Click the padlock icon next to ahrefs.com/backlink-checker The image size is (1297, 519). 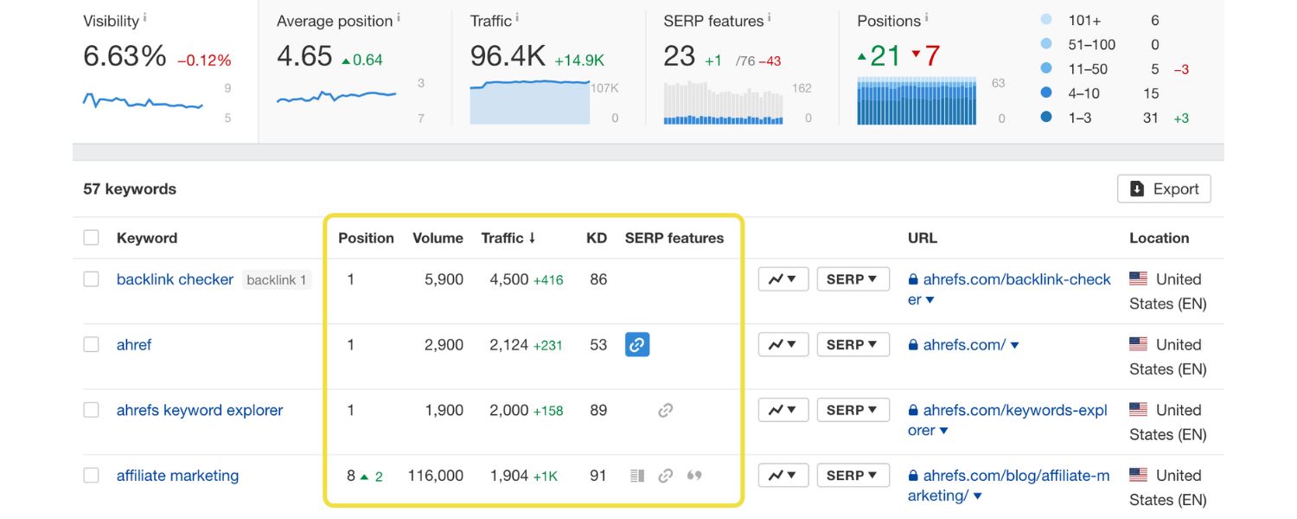tap(913, 279)
